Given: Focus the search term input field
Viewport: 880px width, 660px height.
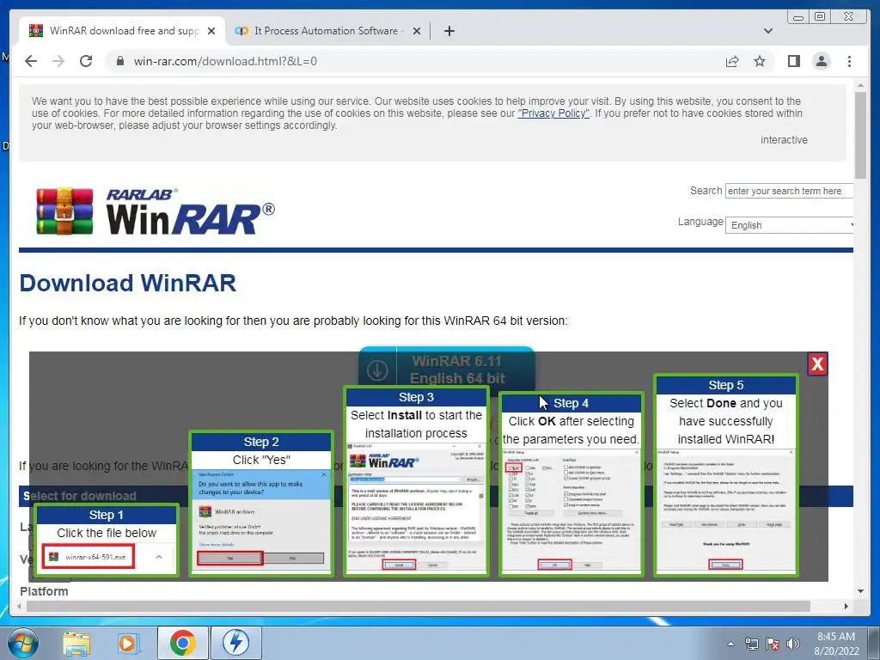Looking at the screenshot, I should coord(789,191).
